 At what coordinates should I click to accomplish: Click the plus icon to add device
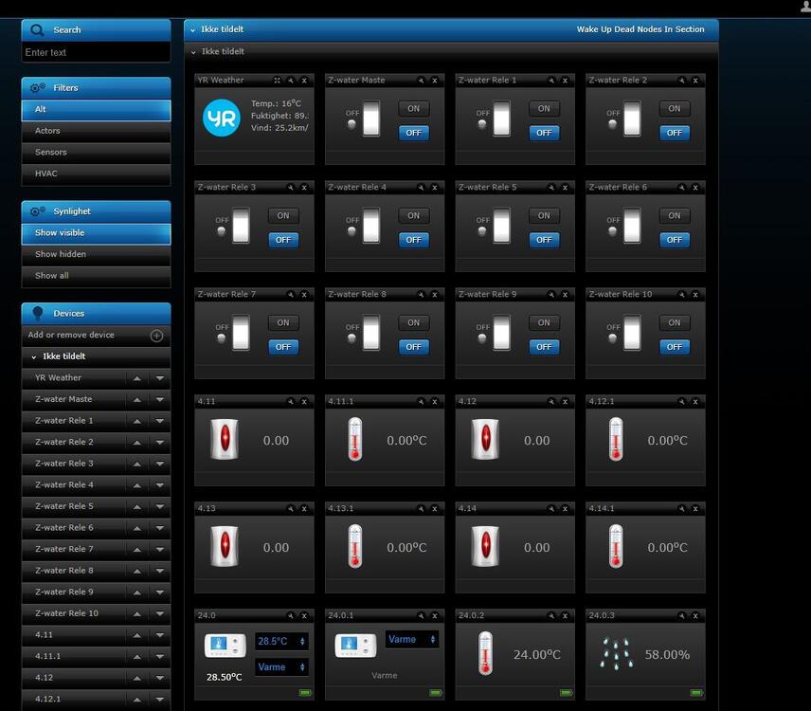(x=156, y=336)
